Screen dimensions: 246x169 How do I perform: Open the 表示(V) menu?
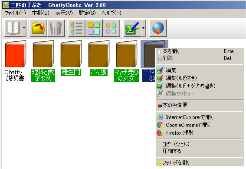[x=64, y=13]
